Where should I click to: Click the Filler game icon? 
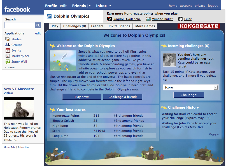pos(180,19)
